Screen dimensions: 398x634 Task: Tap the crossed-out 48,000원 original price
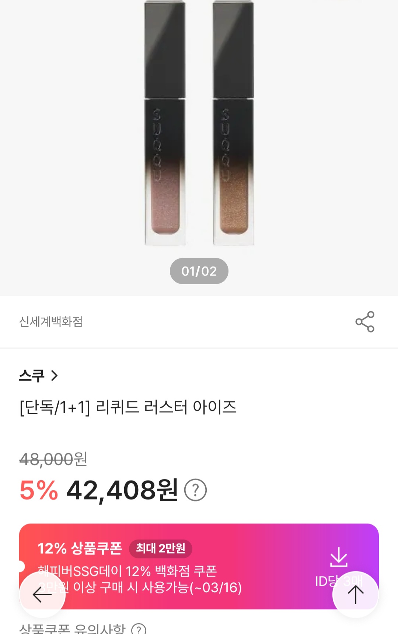(53, 459)
